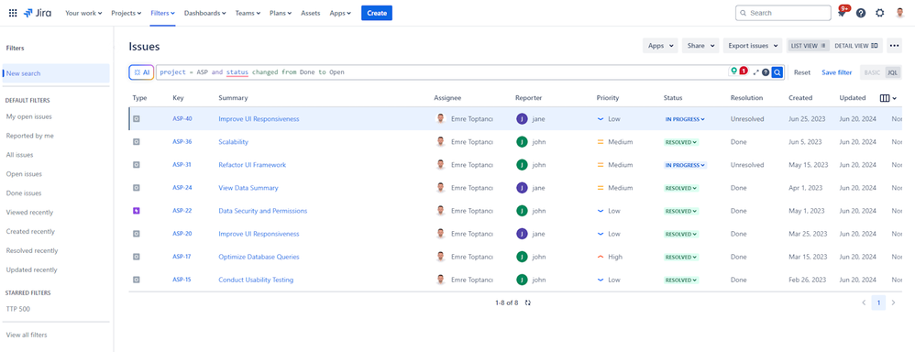
Task: Open the app switcher grid icon
Action: pos(13,13)
